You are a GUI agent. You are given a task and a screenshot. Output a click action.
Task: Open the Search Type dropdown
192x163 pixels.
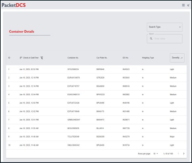tap(165, 27)
